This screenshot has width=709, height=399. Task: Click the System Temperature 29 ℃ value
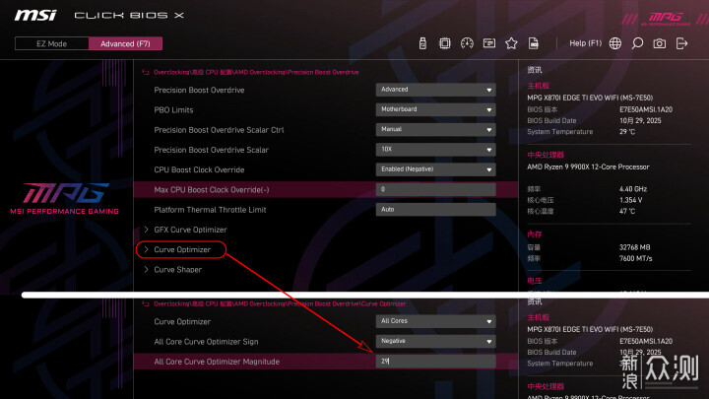[x=627, y=132]
